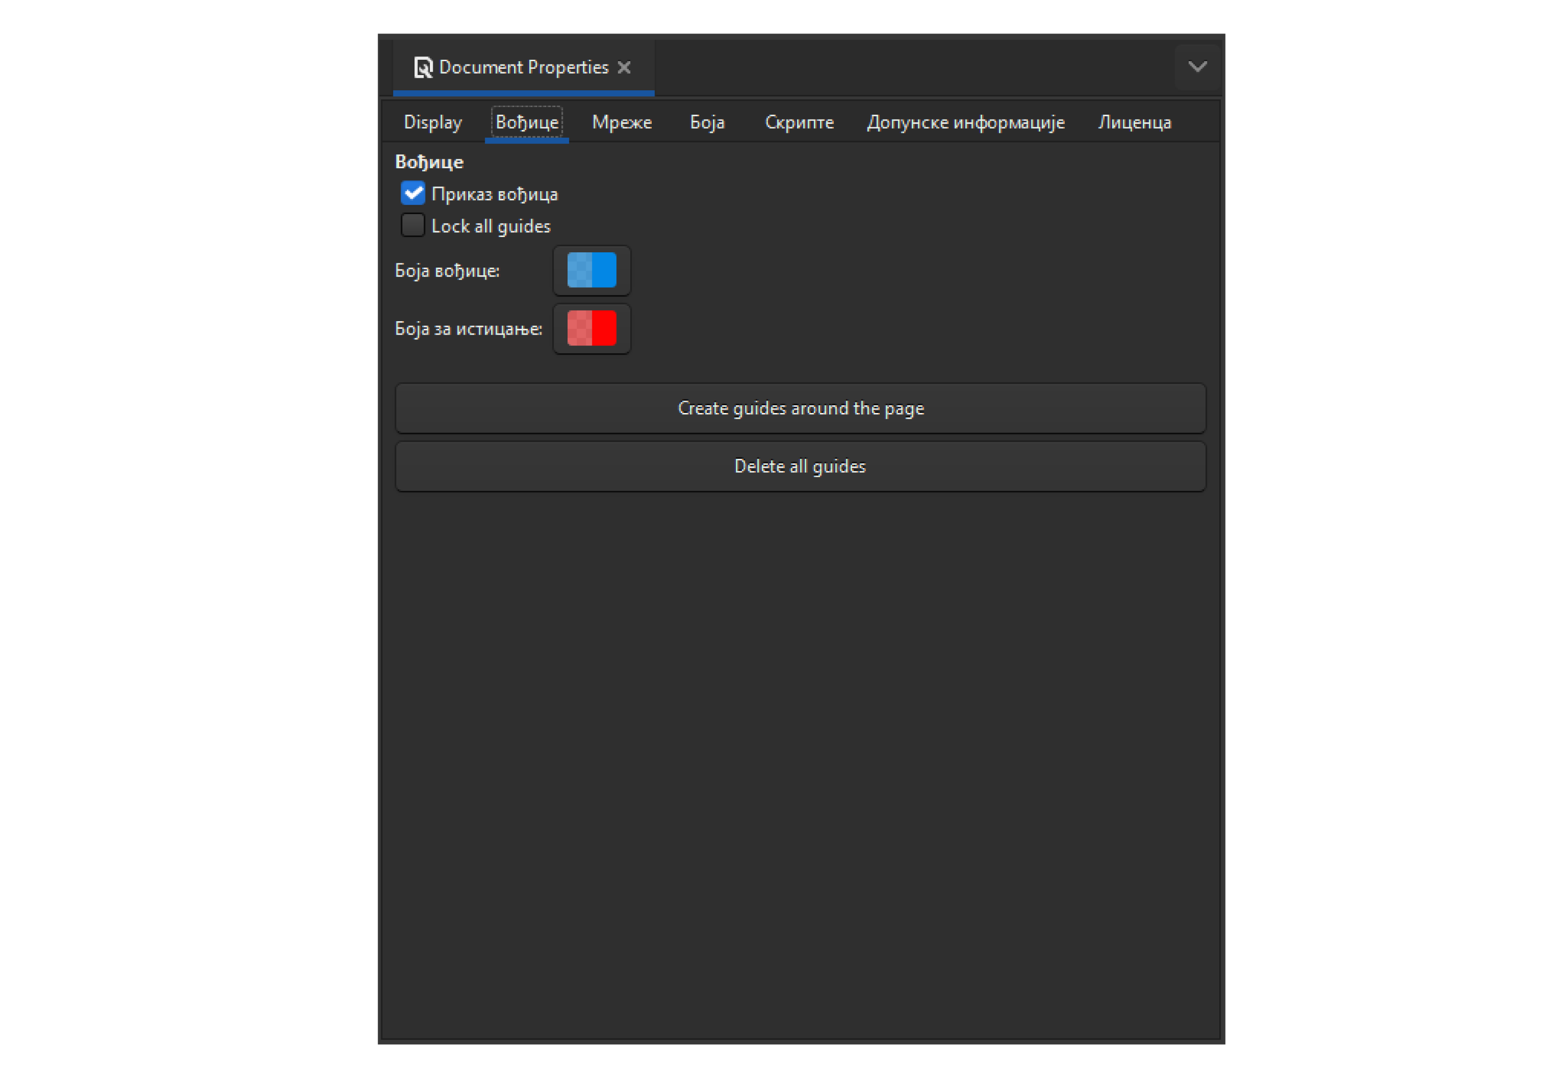Click the Приказ вођица label text

point(495,195)
